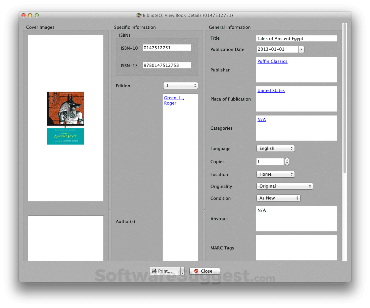Click the printer icon on the Print button
This screenshot has width=370, height=308.
click(154, 271)
